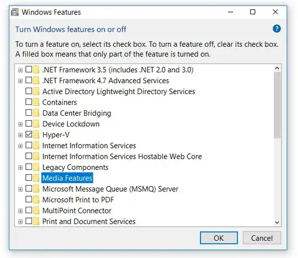Expand the .NET Framework 3.5 node
Screen dimensions: 298x258
click(x=20, y=70)
